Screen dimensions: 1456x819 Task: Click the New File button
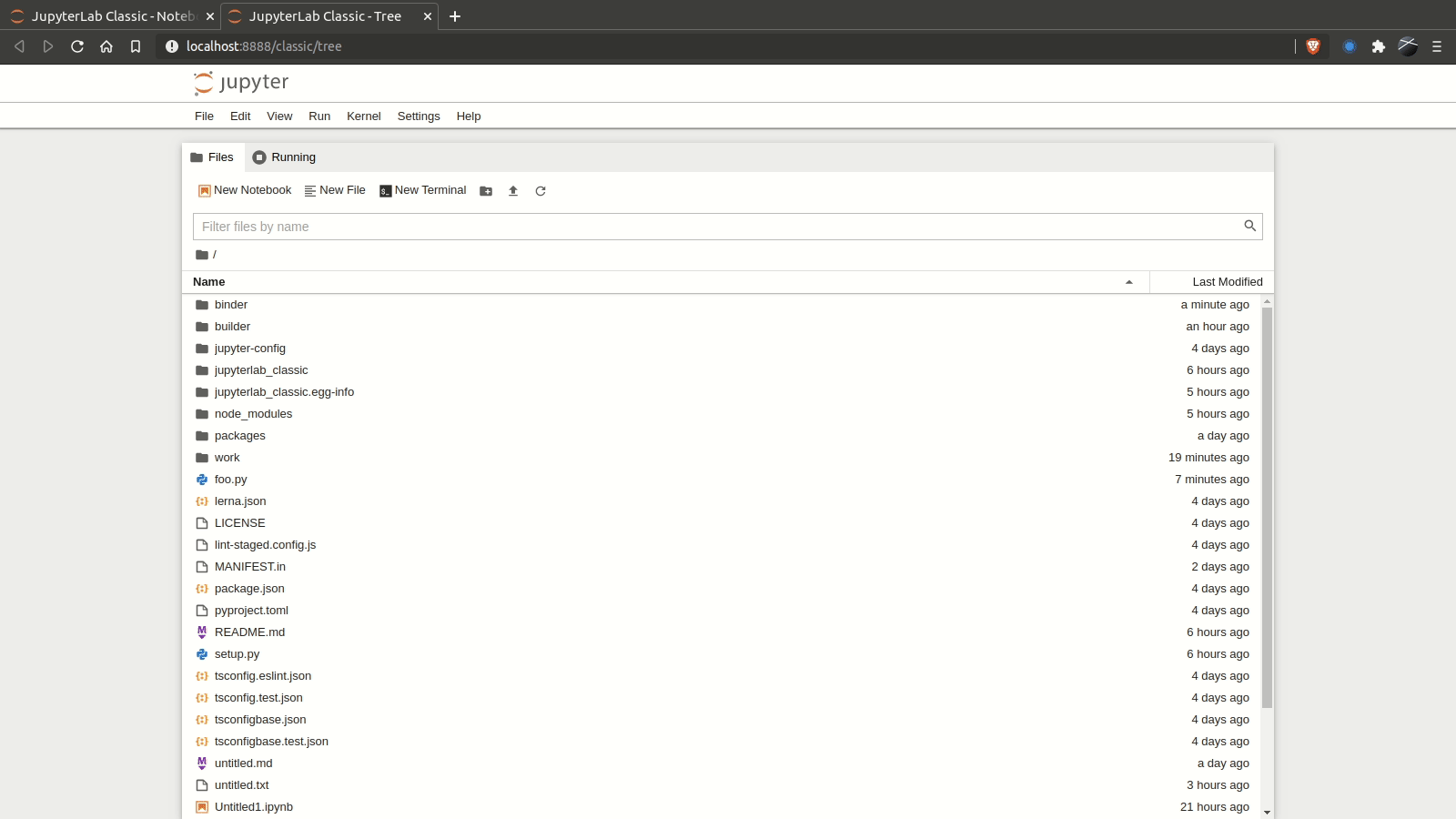pyautogui.click(x=335, y=190)
